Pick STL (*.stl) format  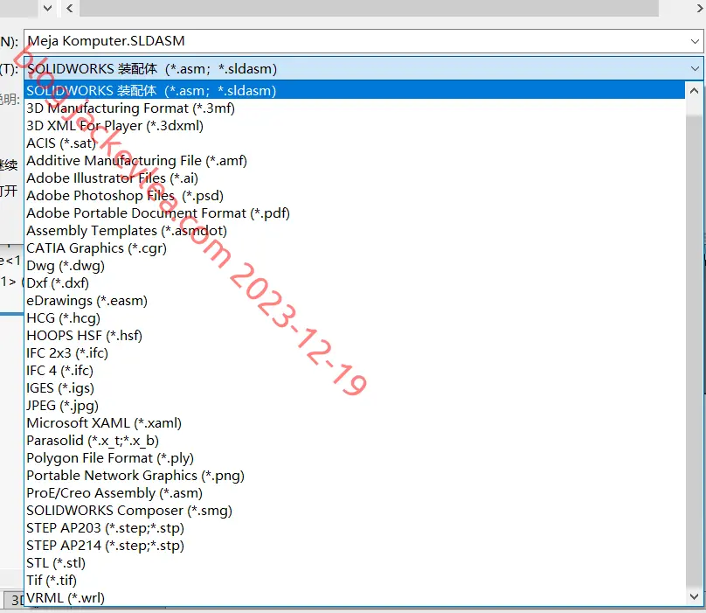coord(355,563)
